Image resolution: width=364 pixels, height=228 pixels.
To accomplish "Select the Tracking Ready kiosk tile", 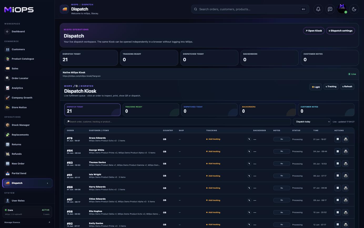I will tap(151, 110).
